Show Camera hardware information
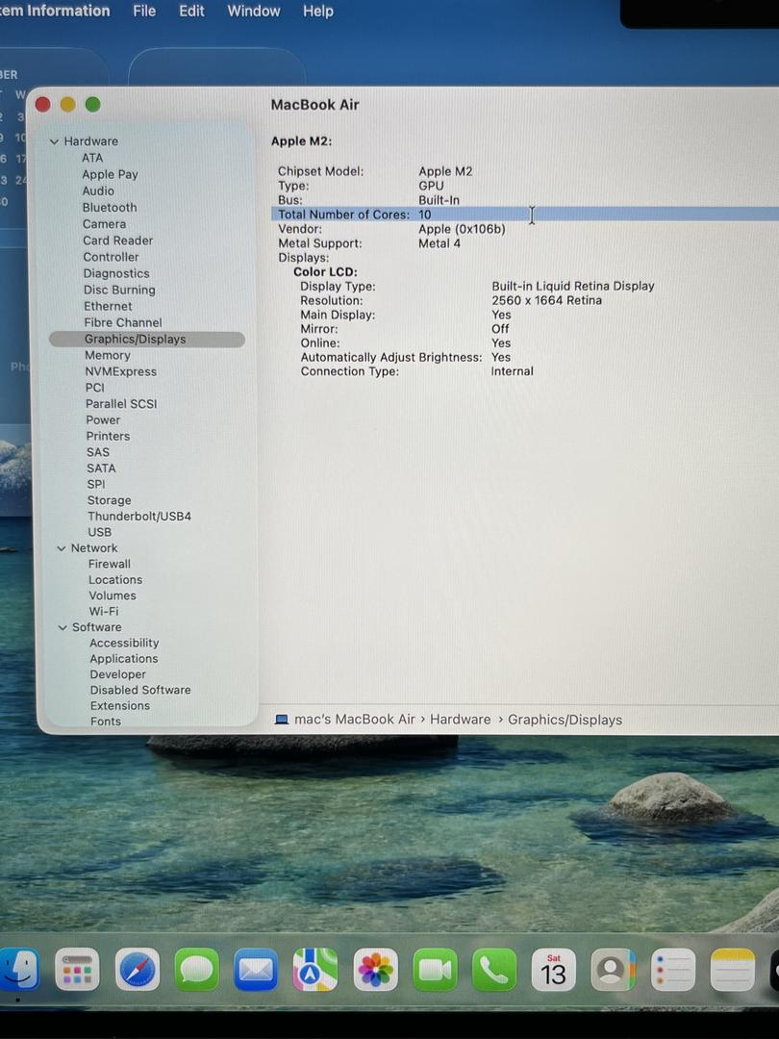 (104, 224)
